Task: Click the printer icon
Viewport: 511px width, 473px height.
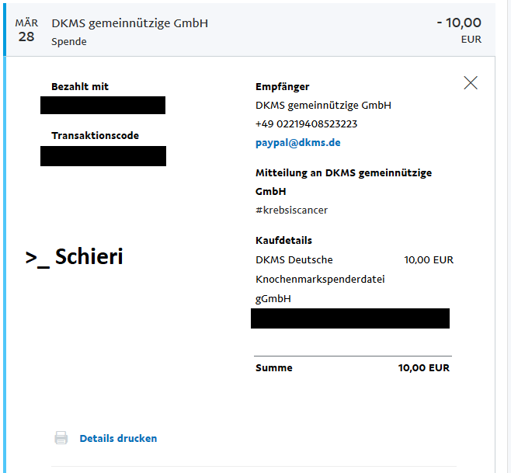Action: click(61, 438)
